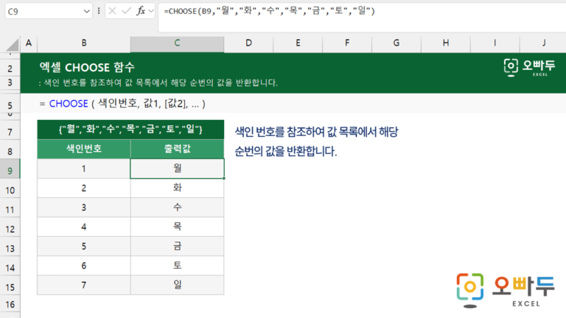The width and height of the screenshot is (566, 318).
Task: Expand the formula bar chevron next to fx
Action: point(151,11)
